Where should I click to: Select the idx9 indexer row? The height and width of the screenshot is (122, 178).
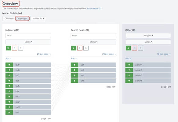coord(28,65)
